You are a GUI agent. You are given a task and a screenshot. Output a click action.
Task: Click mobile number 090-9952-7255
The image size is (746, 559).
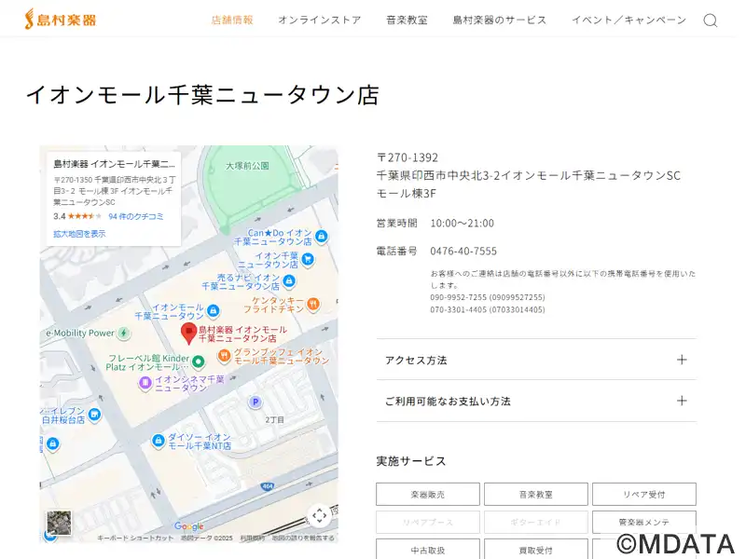488,297
